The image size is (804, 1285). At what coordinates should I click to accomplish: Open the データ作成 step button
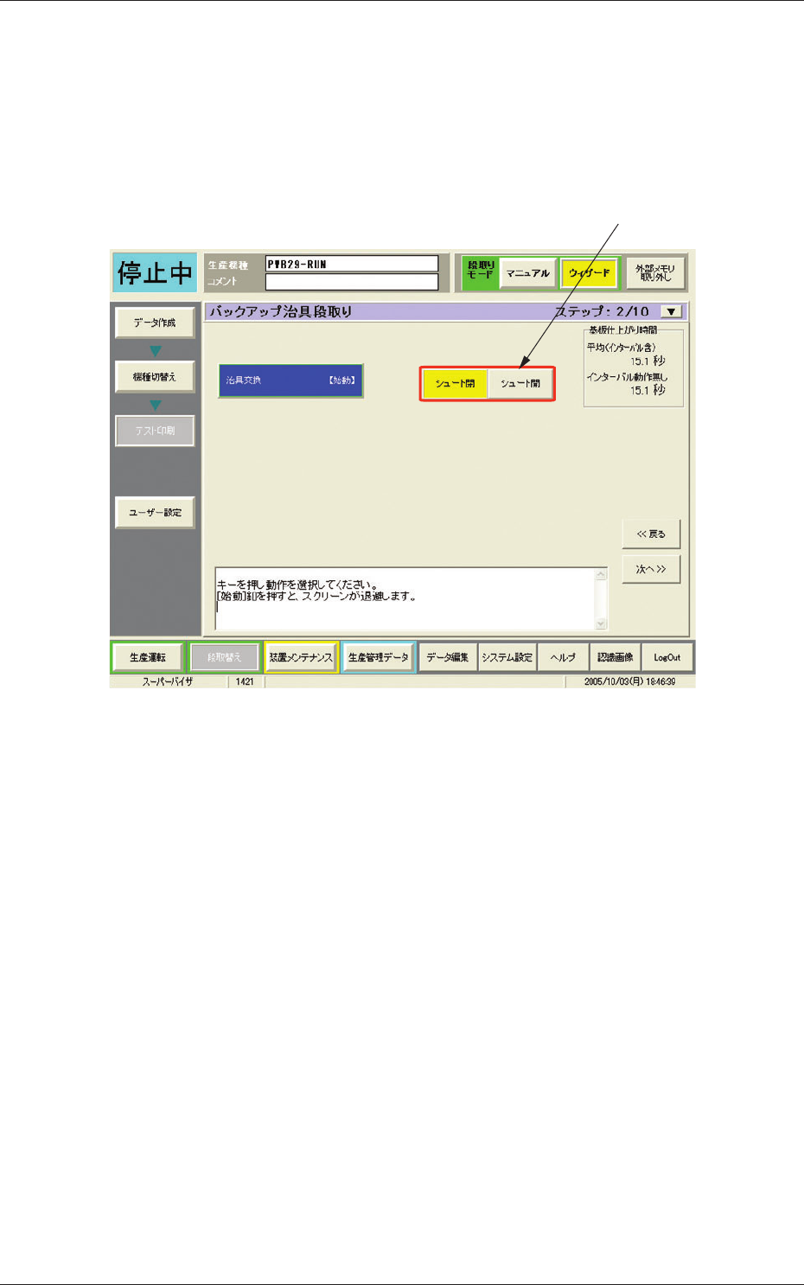coord(155,323)
